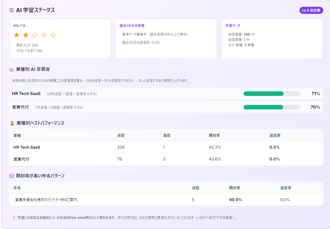
Task: Click HR Tech SaaS in the performance table
Action: (27, 147)
